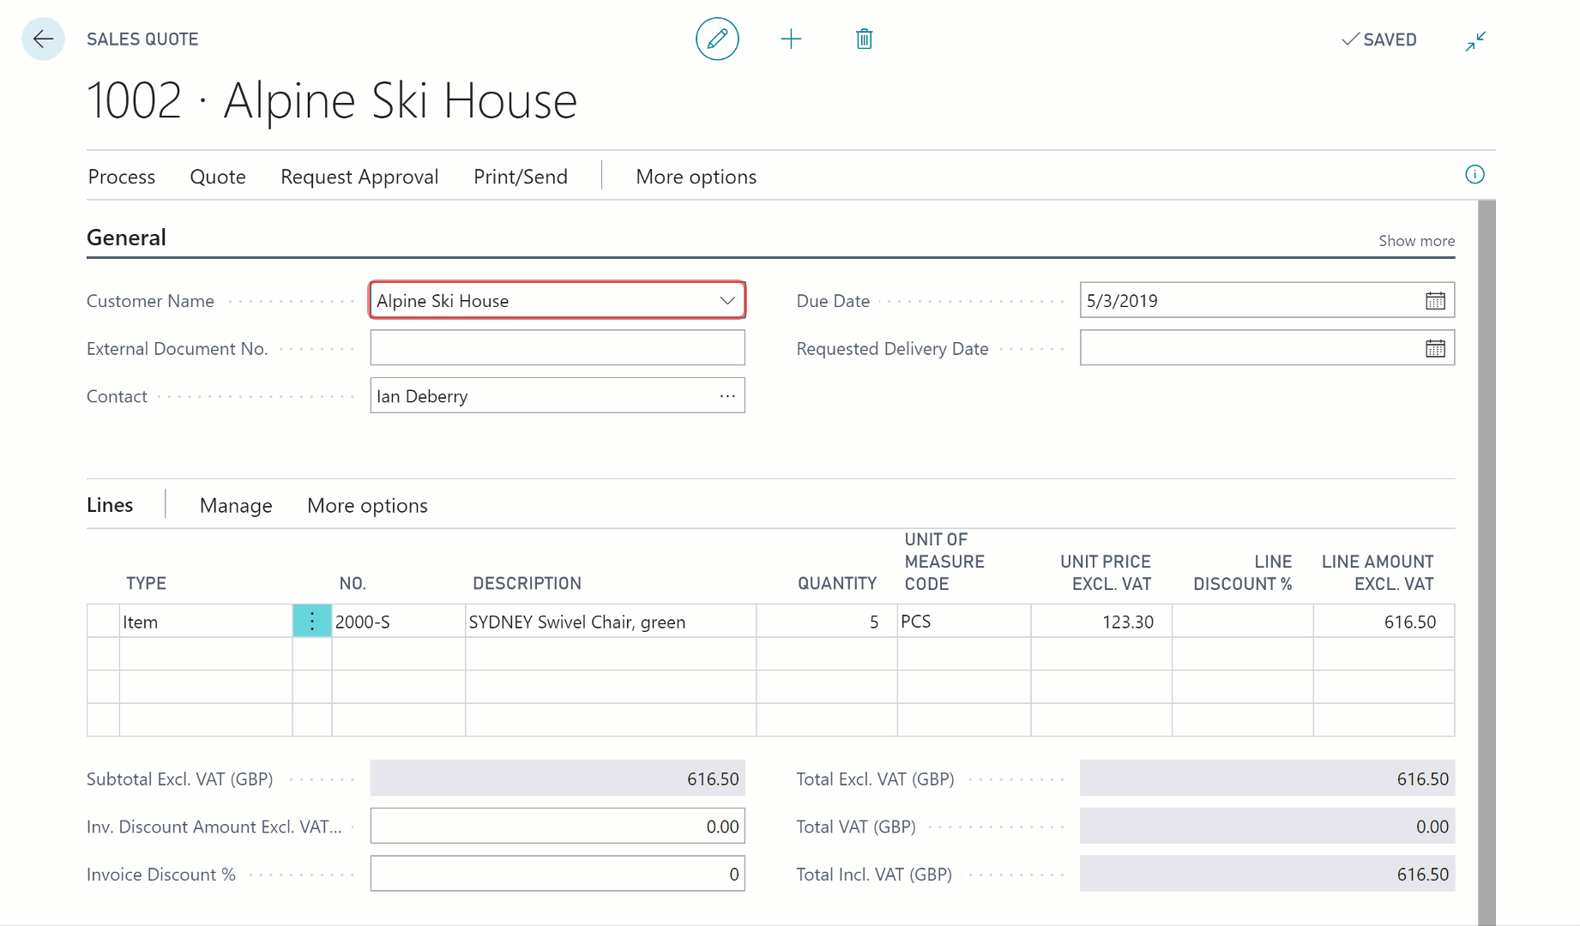The image size is (1580, 926).
Task: Click the QUANTITY column header
Action: [837, 584]
